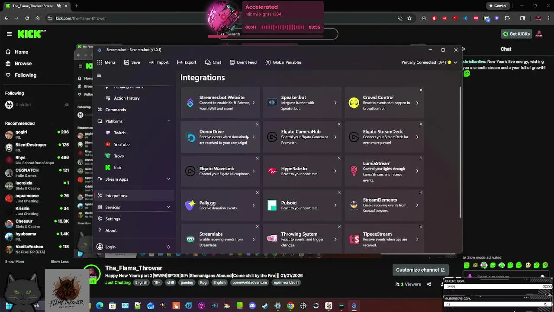Open Streamer.bot Menu grid icon
554x312 pixels.
(100, 62)
